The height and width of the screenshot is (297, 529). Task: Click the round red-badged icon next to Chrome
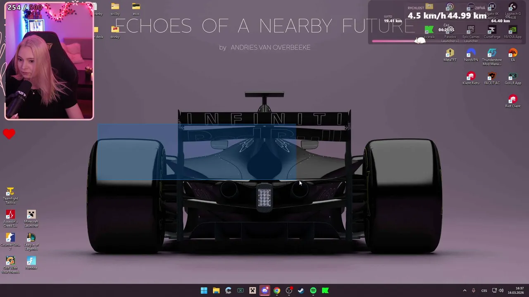point(289,290)
